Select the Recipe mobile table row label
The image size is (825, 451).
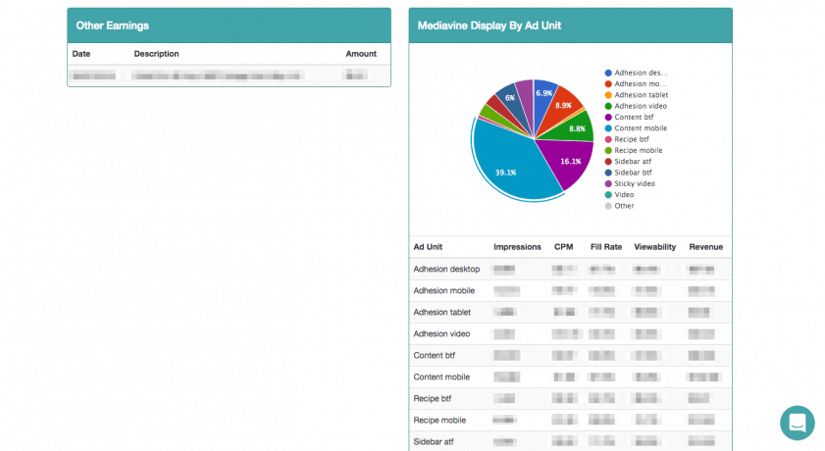(439, 420)
